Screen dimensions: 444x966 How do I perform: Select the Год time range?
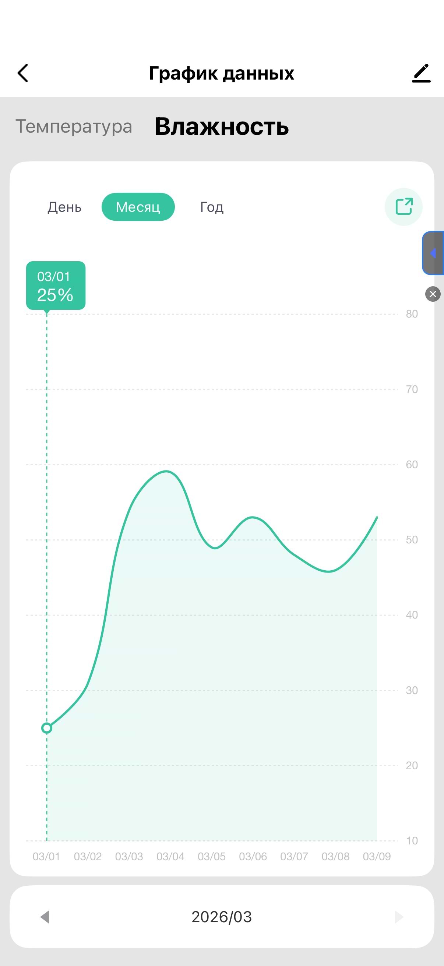[x=212, y=207]
